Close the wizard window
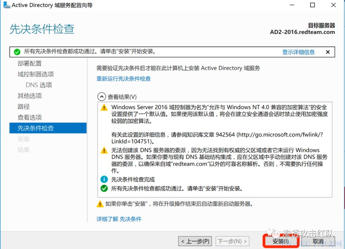Screen dimensions: 345x249 click(333, 5)
